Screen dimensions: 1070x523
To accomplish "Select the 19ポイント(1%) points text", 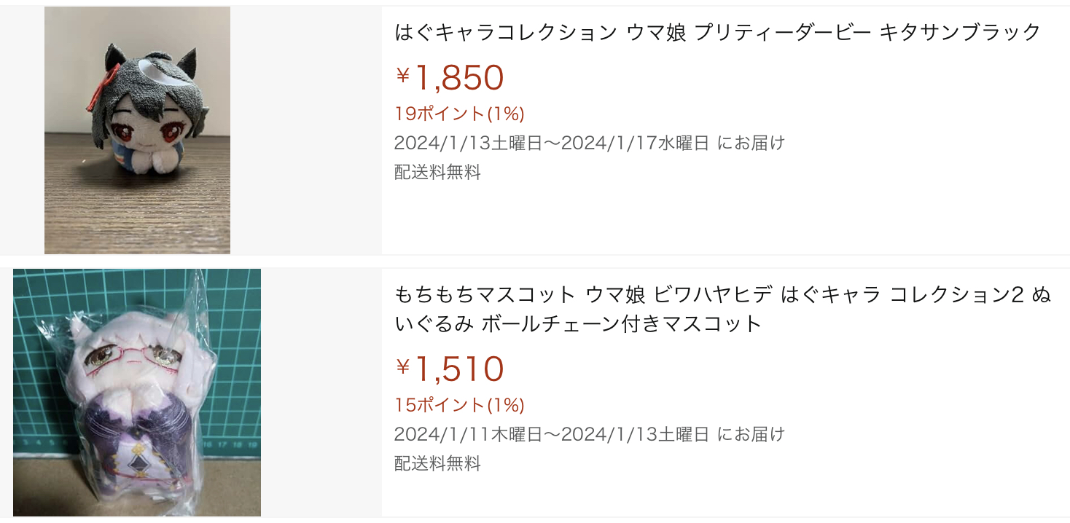I will [459, 114].
